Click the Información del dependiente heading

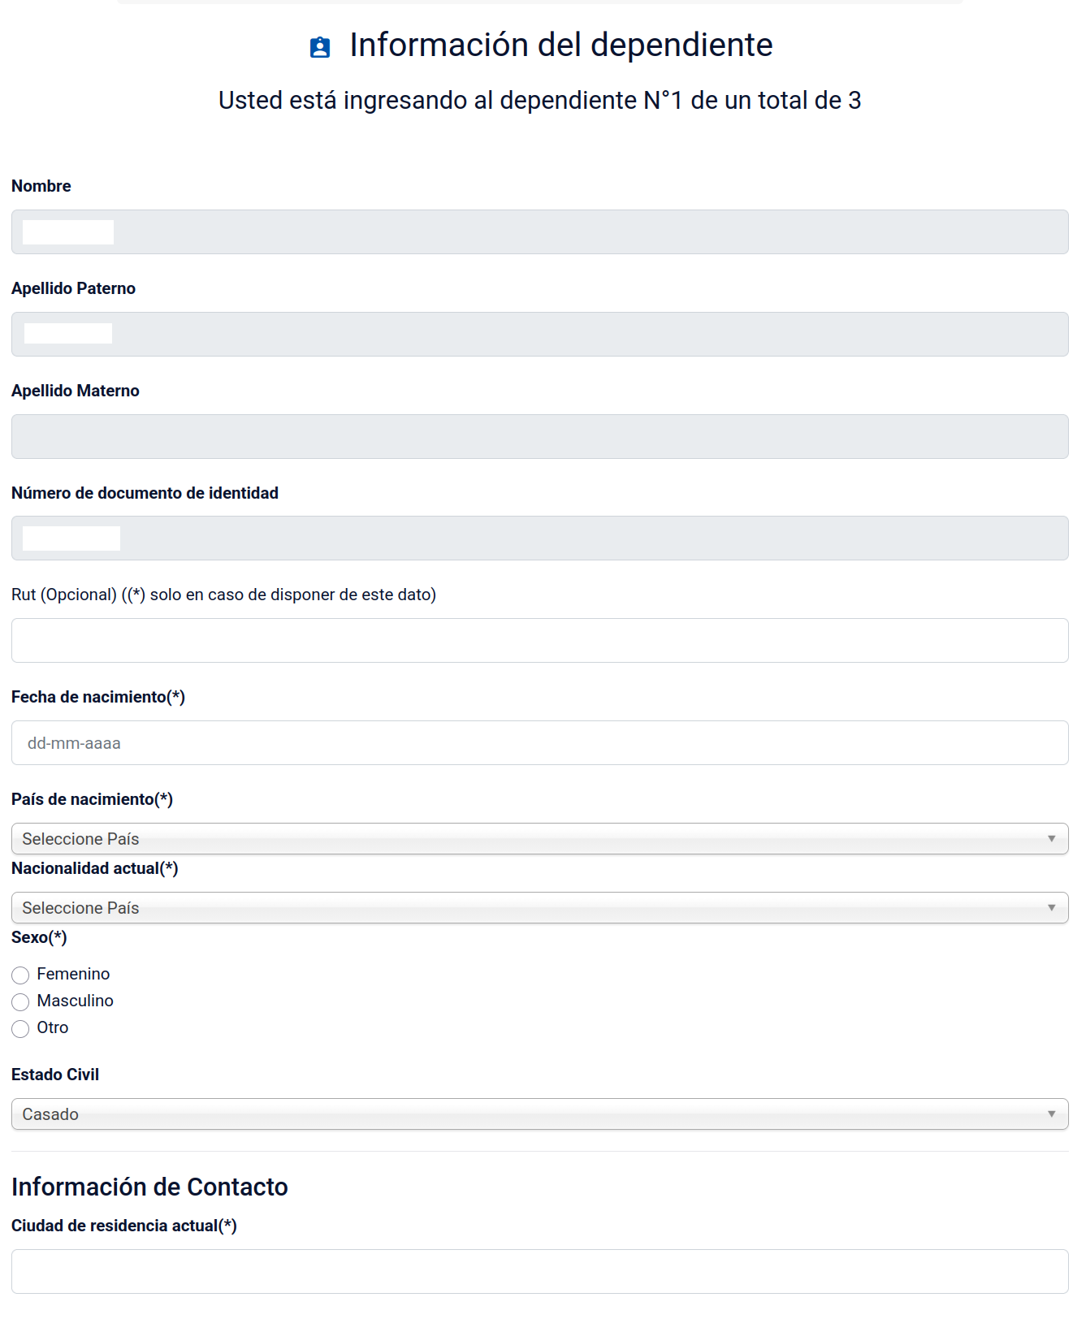tap(560, 45)
